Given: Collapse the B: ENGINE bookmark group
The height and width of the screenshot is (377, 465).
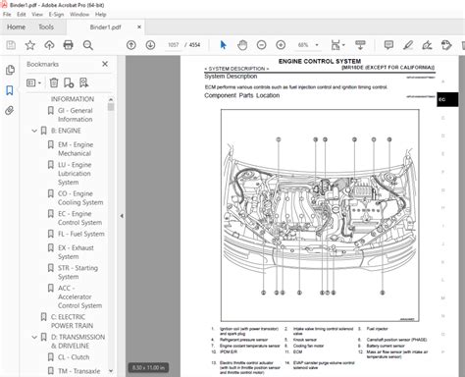Looking at the screenshot, I should 34,131.
